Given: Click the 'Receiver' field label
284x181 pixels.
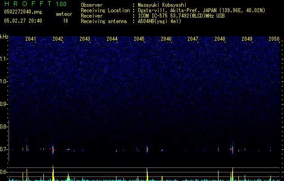Looking at the screenshot, I should click(x=92, y=16).
